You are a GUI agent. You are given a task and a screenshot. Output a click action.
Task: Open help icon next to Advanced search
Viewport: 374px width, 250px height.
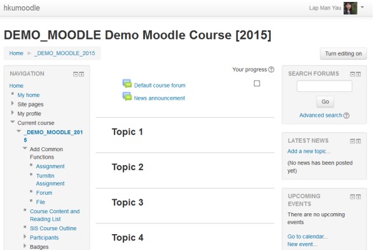click(347, 115)
